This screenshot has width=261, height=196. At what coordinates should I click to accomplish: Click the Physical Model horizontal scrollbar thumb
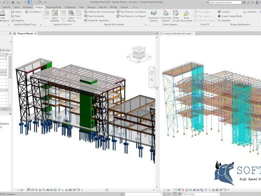(x=107, y=190)
